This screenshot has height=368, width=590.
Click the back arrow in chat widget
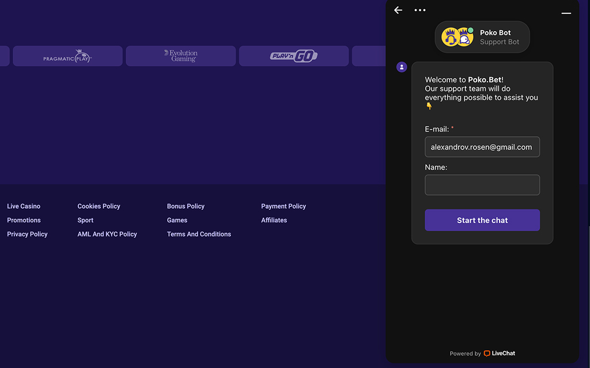click(398, 10)
